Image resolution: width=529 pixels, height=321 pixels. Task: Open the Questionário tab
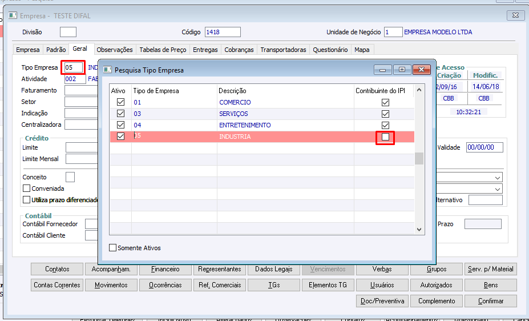tap(330, 50)
